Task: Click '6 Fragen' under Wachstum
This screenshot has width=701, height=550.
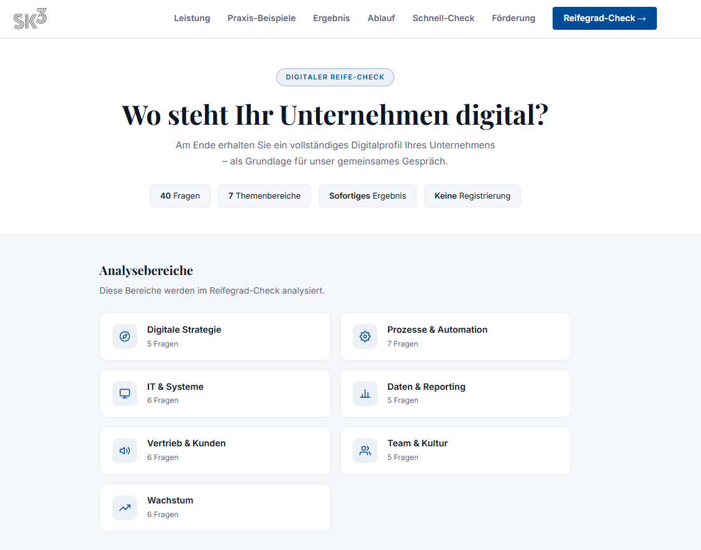Action: tap(163, 515)
